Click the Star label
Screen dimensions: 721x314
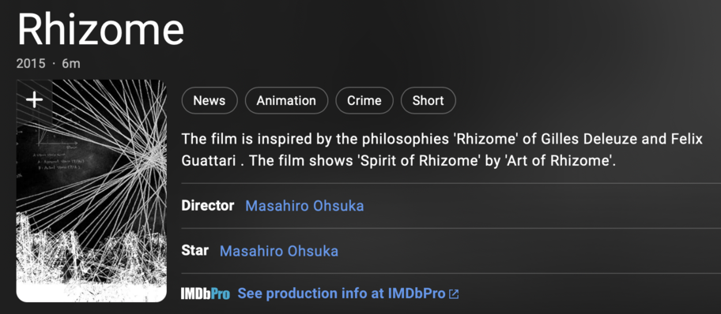point(195,251)
